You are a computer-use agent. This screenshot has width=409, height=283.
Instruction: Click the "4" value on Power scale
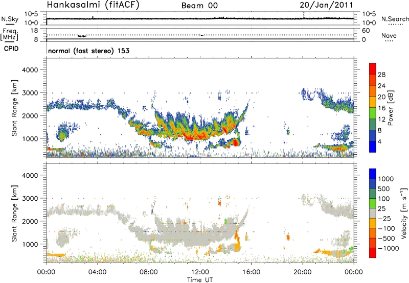(380, 141)
